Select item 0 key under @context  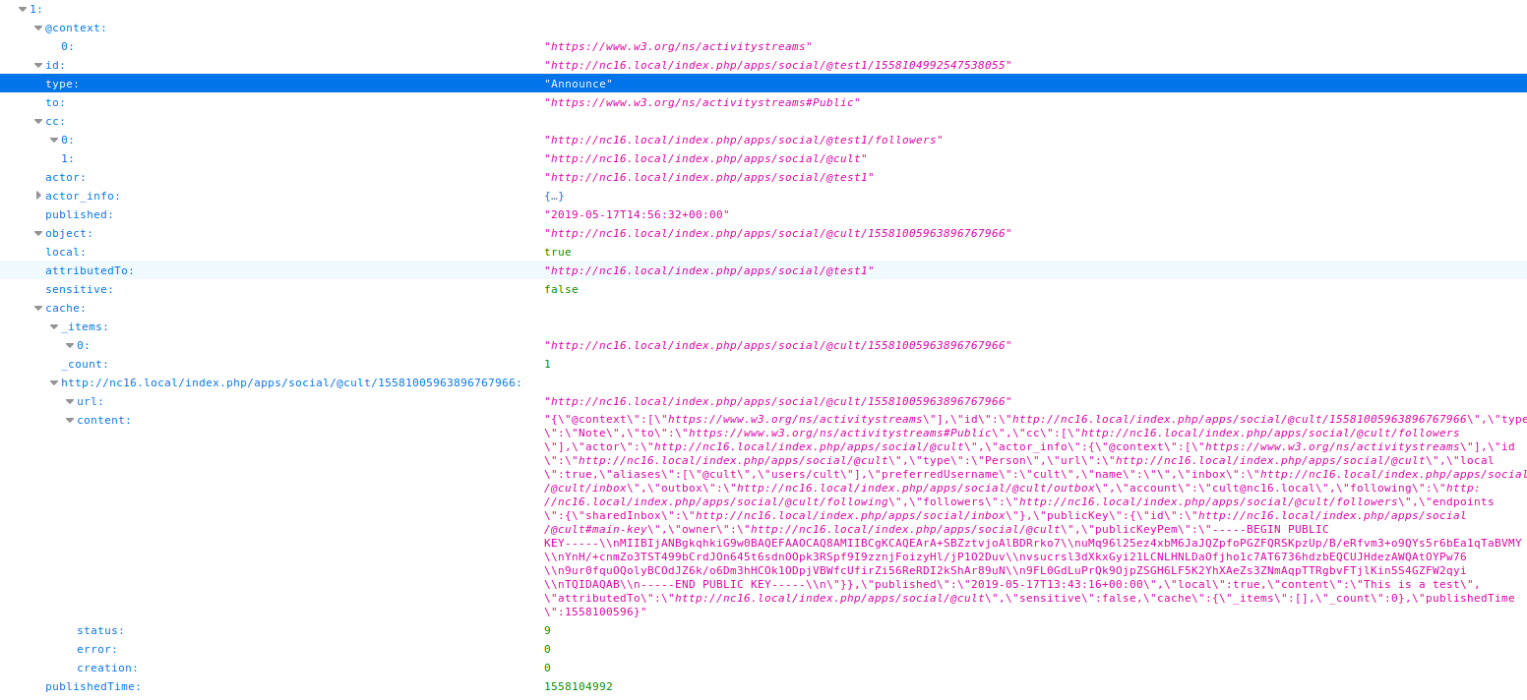click(68, 46)
